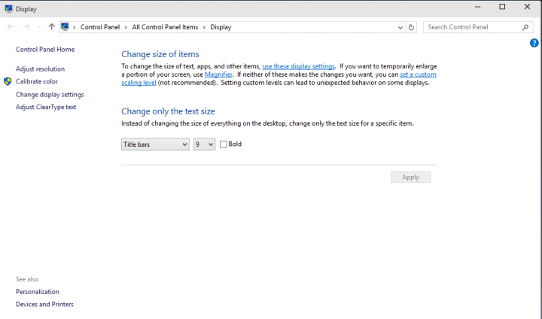Open the Title bars item dropdown
Screen dimensions: 542x319
pyautogui.click(x=155, y=144)
